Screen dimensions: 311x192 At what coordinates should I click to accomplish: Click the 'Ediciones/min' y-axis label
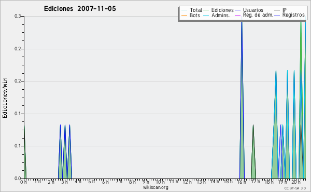coord(5,98)
